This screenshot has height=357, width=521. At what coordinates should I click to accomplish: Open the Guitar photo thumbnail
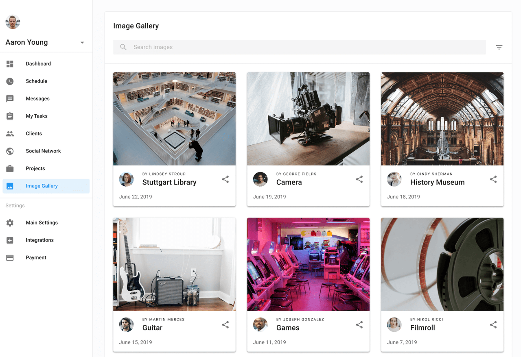coord(174,264)
